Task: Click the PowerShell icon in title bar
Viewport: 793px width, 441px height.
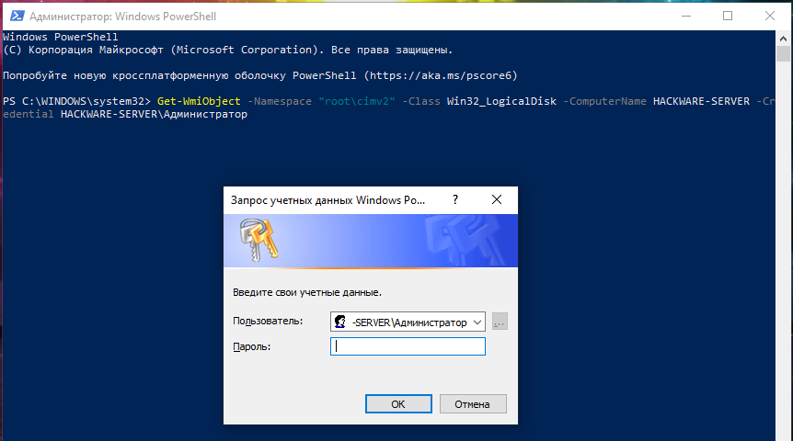Action: (14, 17)
